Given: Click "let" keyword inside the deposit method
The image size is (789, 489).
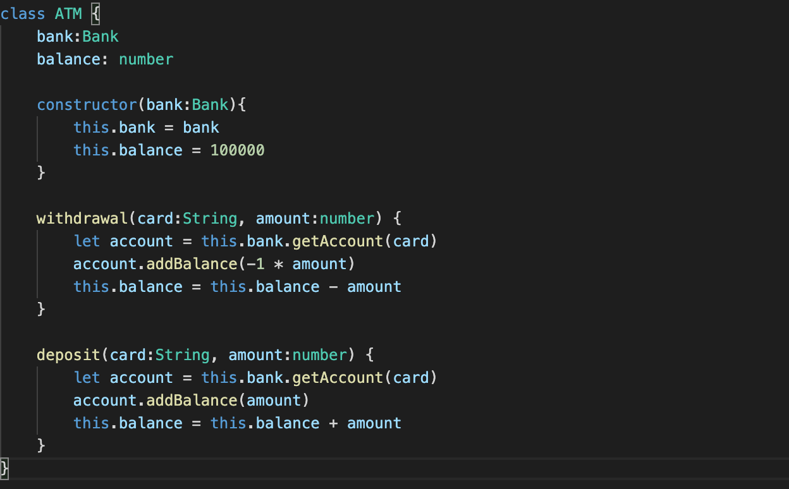Looking at the screenshot, I should pyautogui.click(x=87, y=377).
